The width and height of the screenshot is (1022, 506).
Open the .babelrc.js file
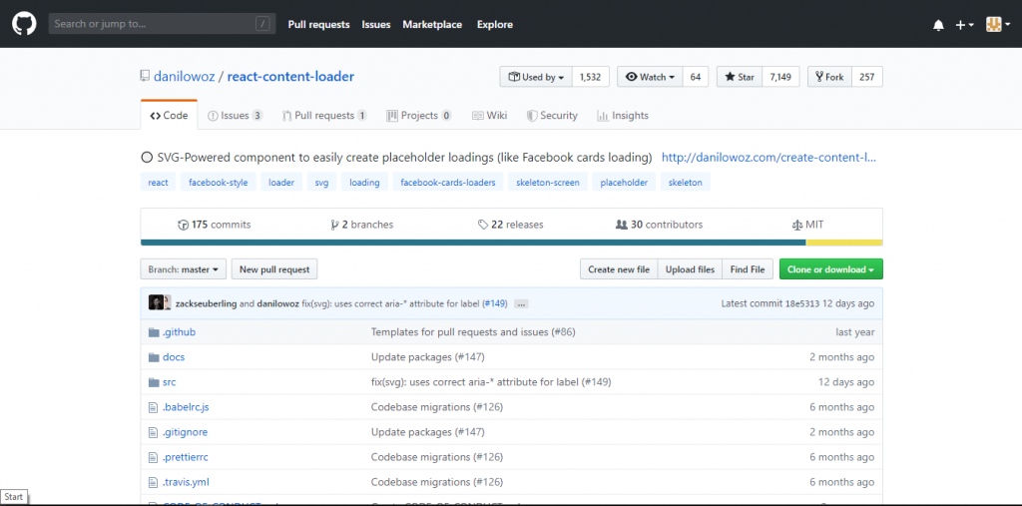click(x=186, y=407)
